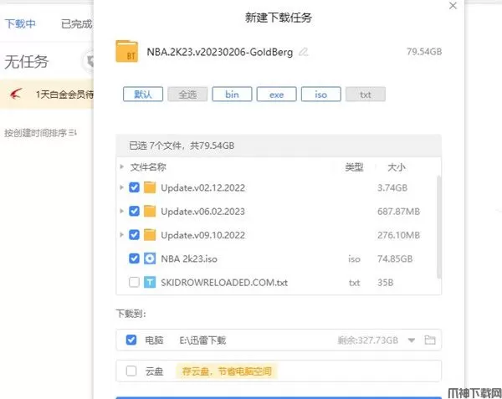Click the rename pencil icon beside NBA.2K23 title
502x399 pixels.
tap(303, 52)
